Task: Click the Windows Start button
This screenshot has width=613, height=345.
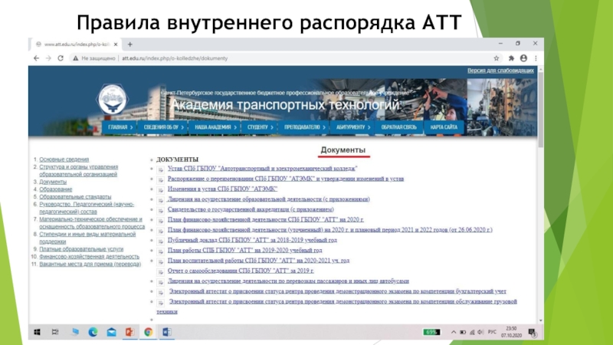Action: pyautogui.click(x=36, y=331)
